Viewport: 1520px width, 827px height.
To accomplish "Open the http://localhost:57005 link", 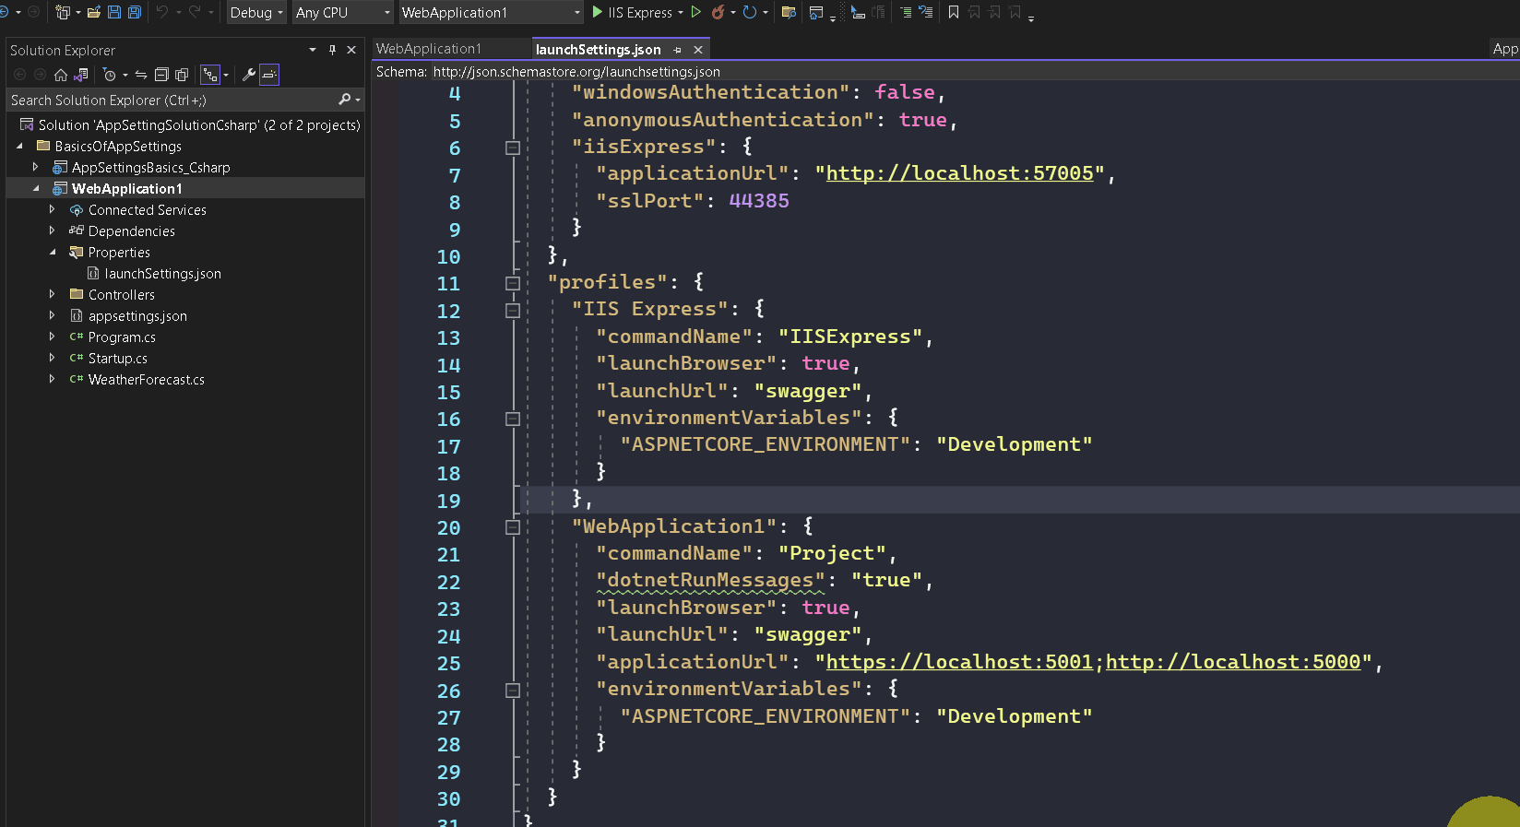I will pyautogui.click(x=959, y=173).
